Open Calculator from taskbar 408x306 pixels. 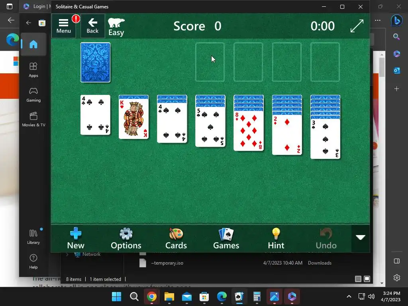tap(257, 296)
